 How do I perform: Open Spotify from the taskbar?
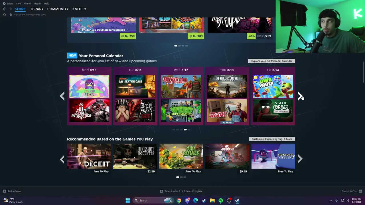[x=221, y=200]
